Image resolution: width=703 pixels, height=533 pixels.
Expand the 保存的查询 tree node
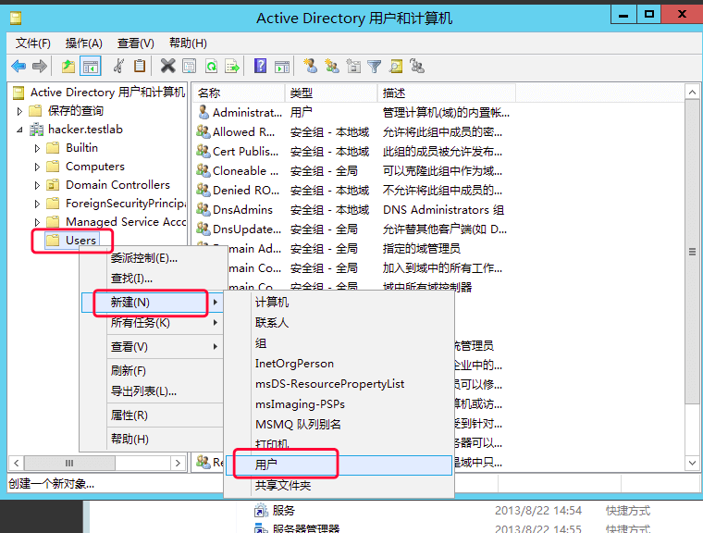pos(19,111)
